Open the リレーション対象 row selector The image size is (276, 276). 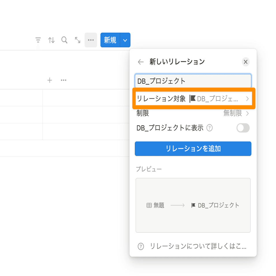pyautogui.click(x=193, y=98)
